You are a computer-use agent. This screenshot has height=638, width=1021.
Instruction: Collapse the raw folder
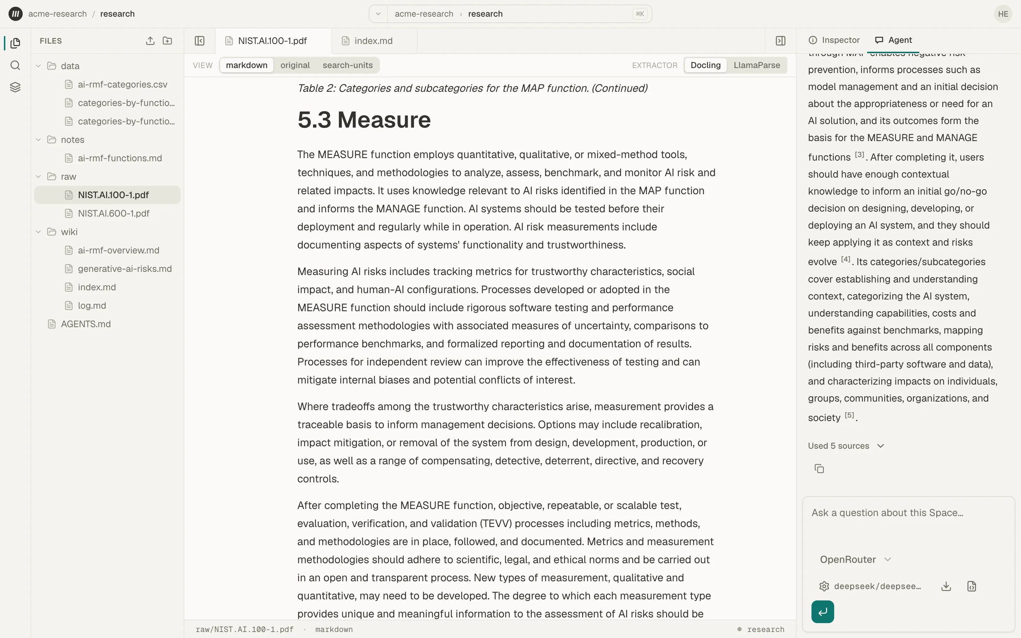[38, 177]
